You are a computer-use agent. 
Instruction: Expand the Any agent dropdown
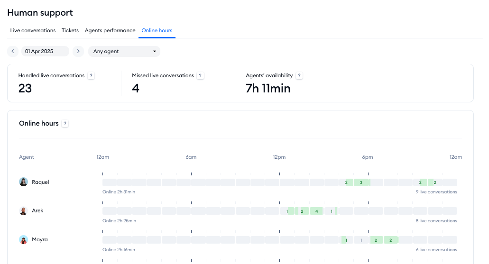(x=124, y=51)
